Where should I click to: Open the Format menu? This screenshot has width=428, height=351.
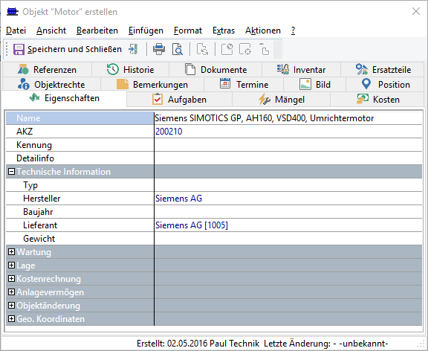click(x=188, y=30)
